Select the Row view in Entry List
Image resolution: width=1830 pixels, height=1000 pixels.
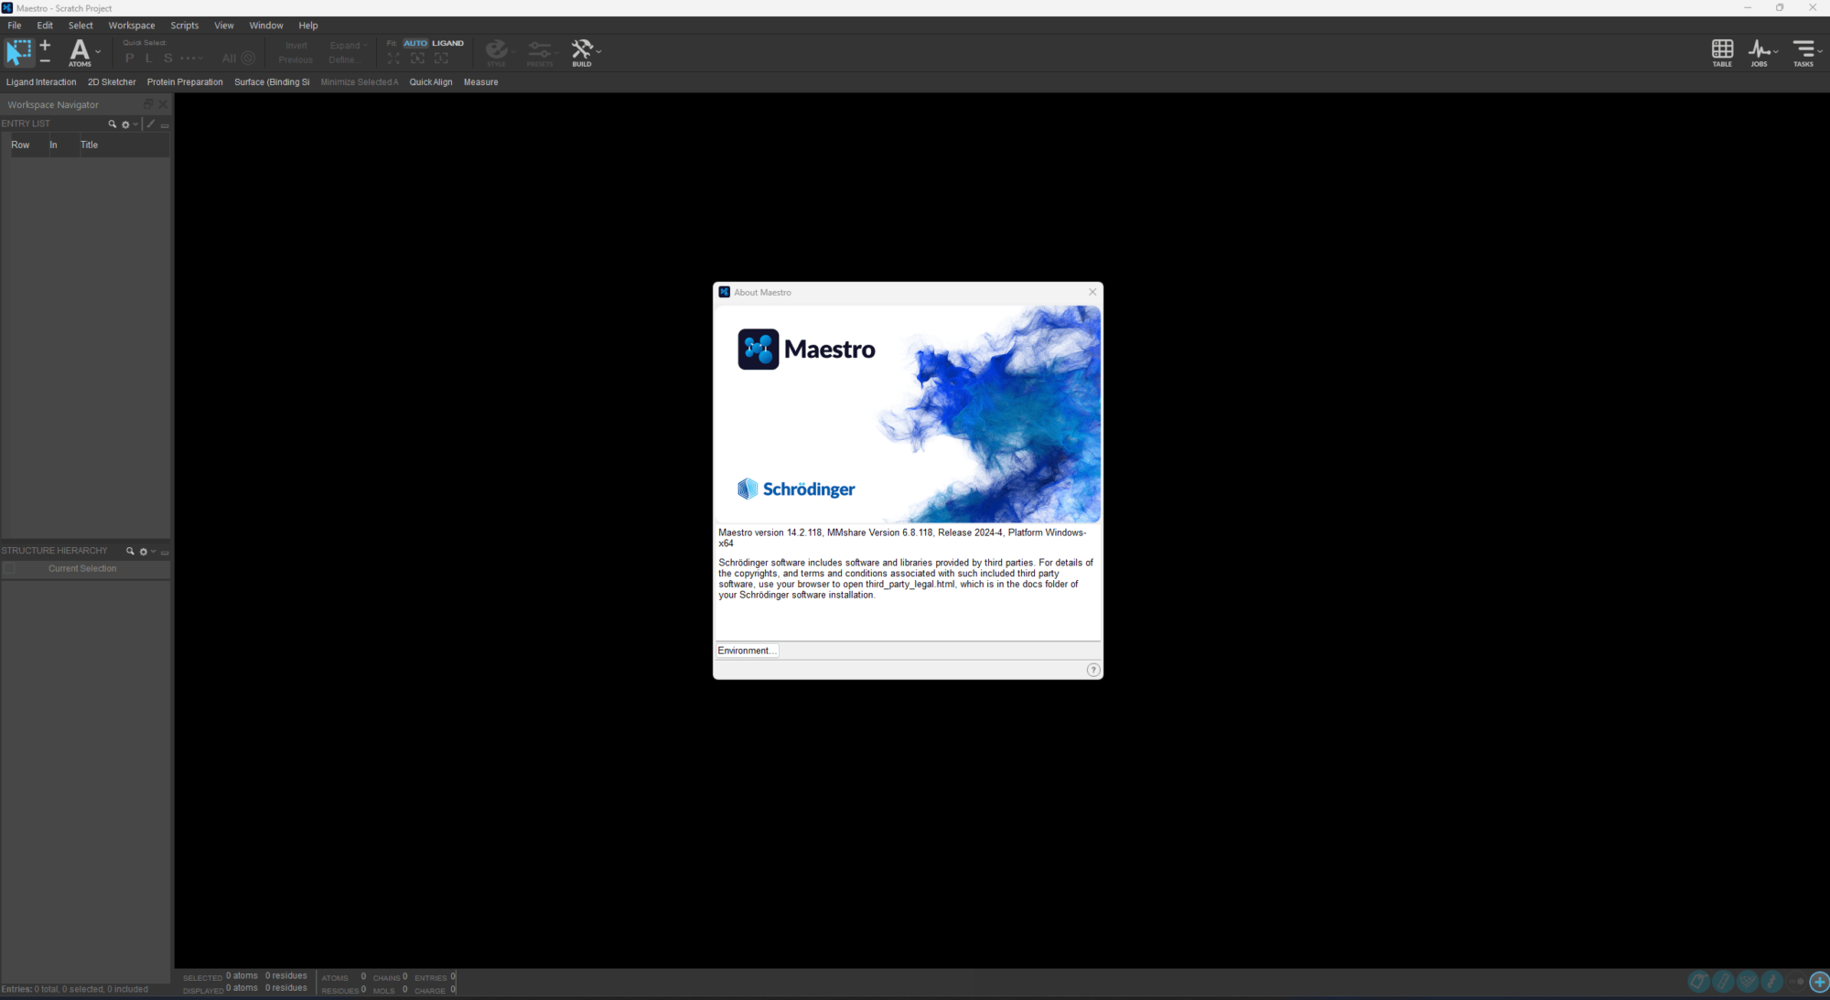click(x=20, y=144)
